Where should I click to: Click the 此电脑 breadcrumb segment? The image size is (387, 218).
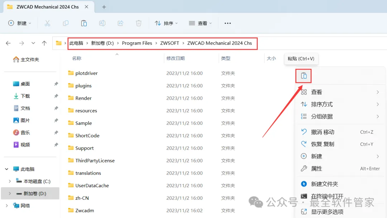coord(76,43)
